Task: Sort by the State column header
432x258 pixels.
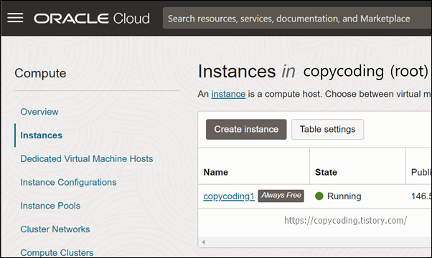Action: [326, 172]
